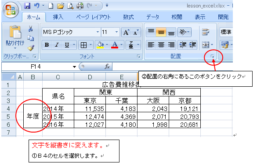This screenshot has height=166, width=257.
Task: Open a file using folder icon
Action: (61, 6)
